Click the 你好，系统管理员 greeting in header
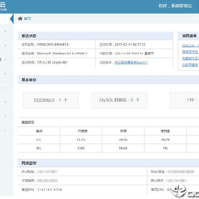This screenshot has height=199, width=199. (x=175, y=6)
